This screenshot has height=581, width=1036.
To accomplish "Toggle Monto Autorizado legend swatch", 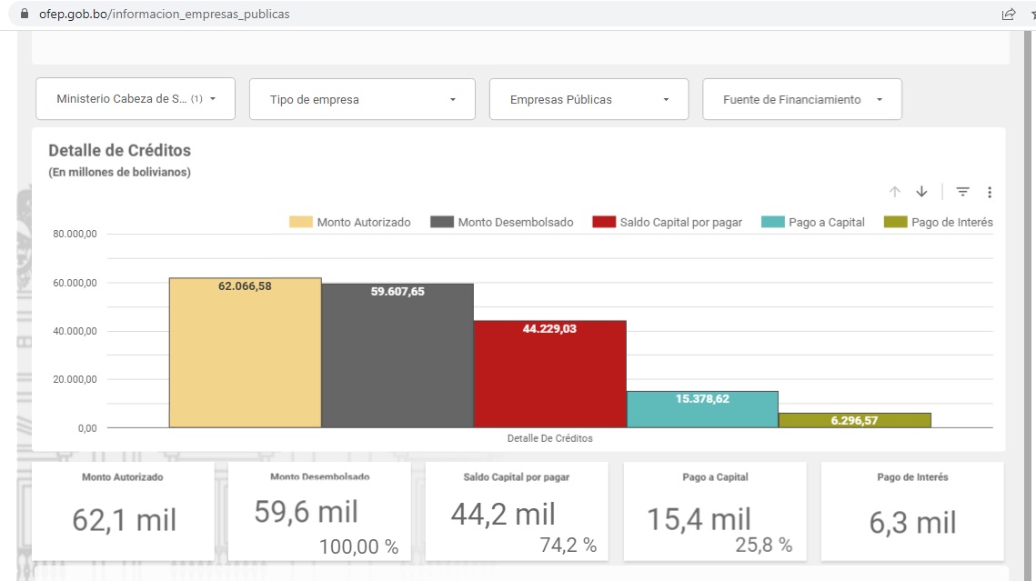I will (x=300, y=222).
